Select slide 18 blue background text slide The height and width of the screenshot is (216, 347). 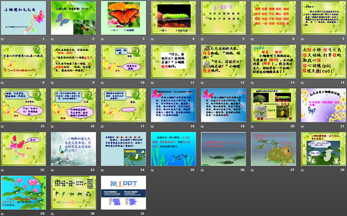pos(173,105)
